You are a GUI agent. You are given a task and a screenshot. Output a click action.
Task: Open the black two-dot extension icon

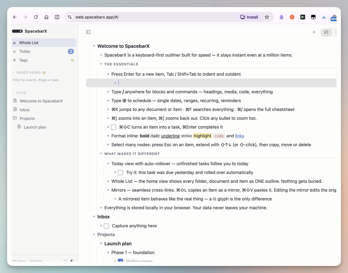(x=313, y=17)
